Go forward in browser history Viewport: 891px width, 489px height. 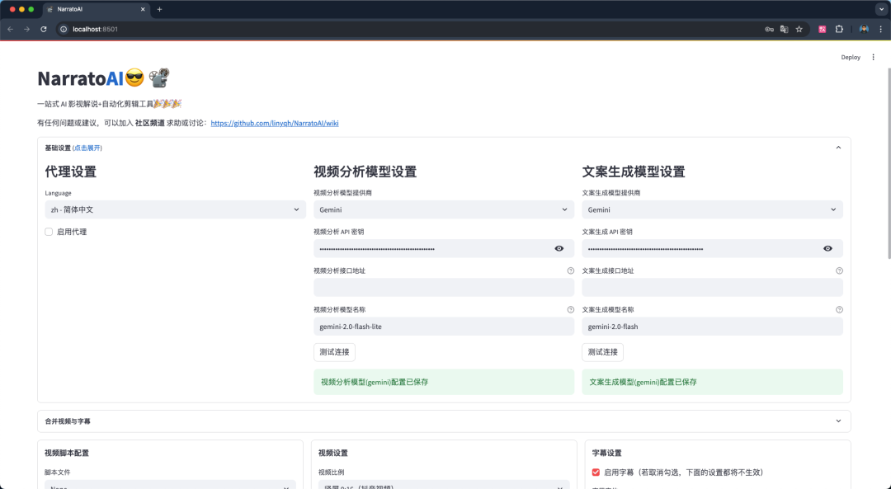[26, 29]
